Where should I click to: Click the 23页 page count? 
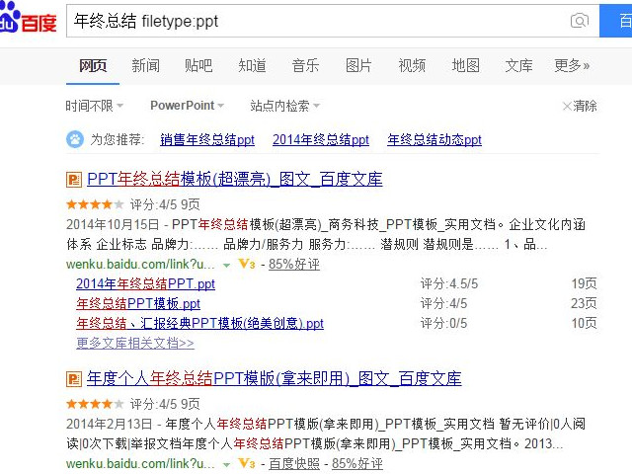pyautogui.click(x=584, y=304)
